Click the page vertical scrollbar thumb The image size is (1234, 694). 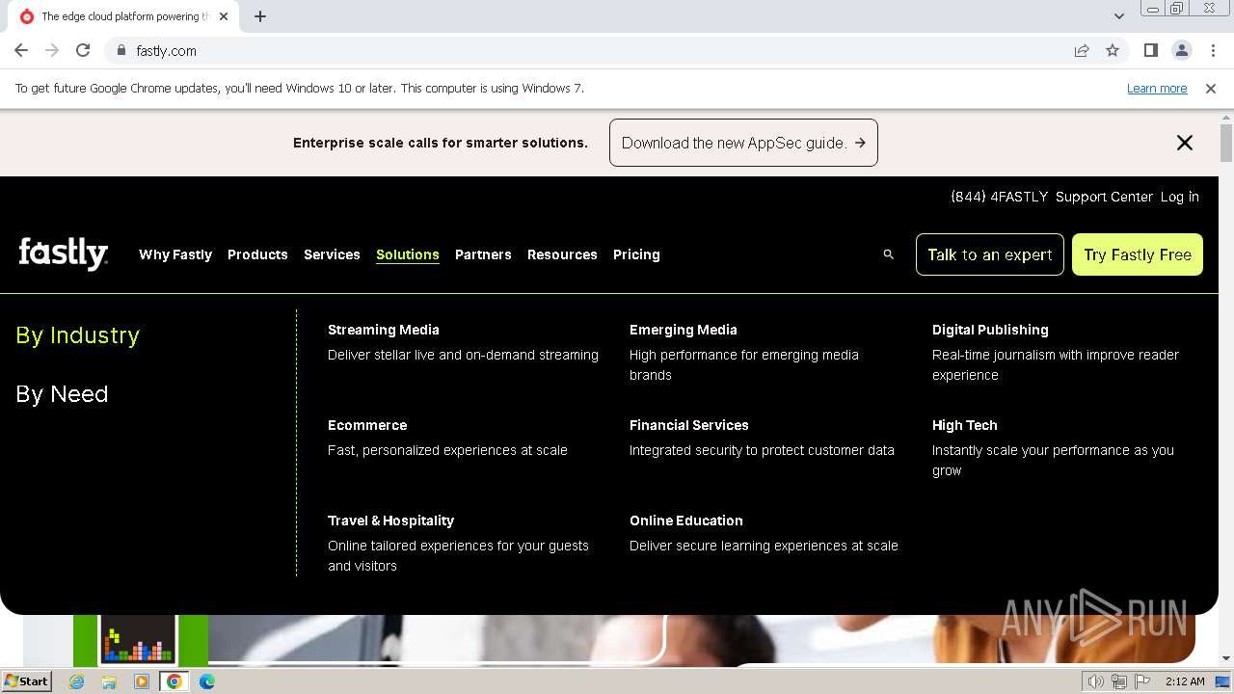(1226, 144)
